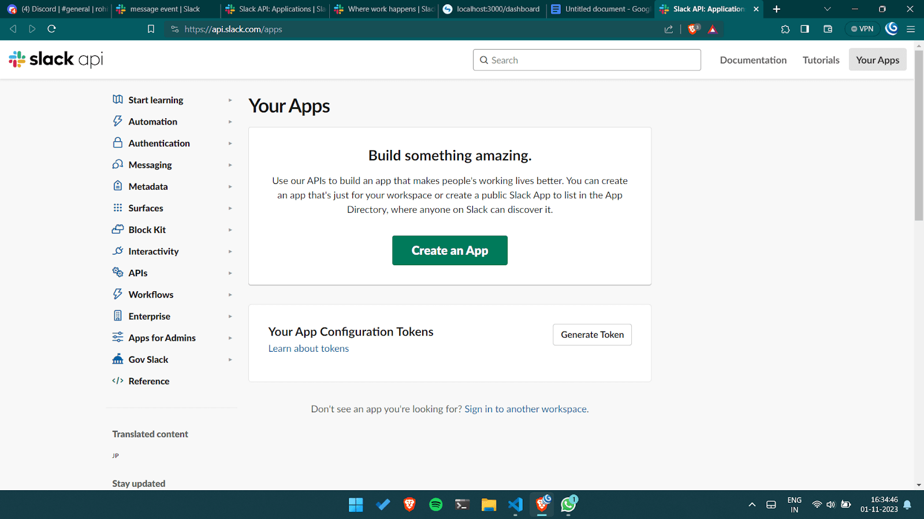Expand the Messaging section arrow
This screenshot has height=519, width=924.
click(230, 165)
